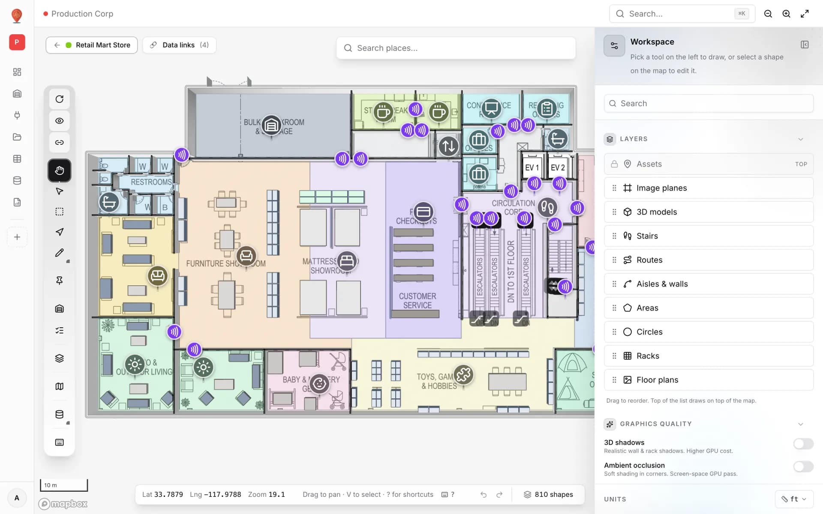The width and height of the screenshot is (823, 514).
Task: Select the 3D models layer row
Action: pyautogui.click(x=709, y=212)
